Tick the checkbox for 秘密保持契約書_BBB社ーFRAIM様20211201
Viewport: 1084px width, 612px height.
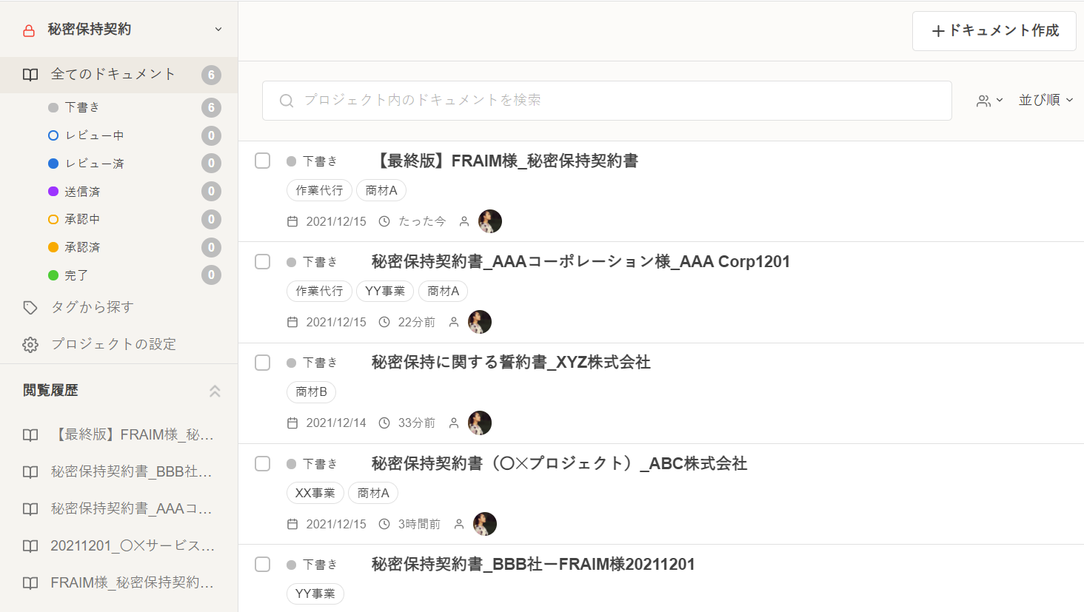[x=263, y=564]
